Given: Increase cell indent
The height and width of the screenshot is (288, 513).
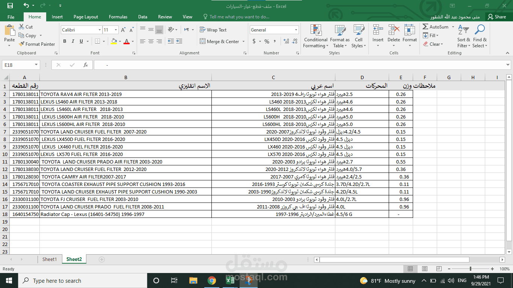Looking at the screenshot, I should pyautogui.click(x=180, y=41).
